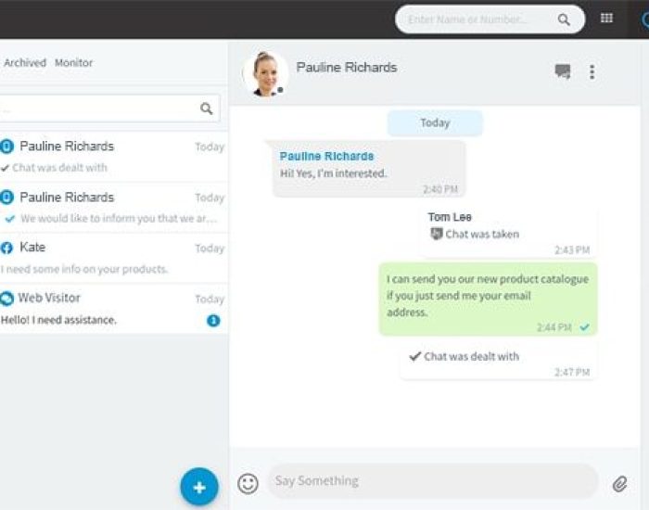Open the dialpad grid icon in top bar
Viewport: 649px width, 510px height.
606,19
